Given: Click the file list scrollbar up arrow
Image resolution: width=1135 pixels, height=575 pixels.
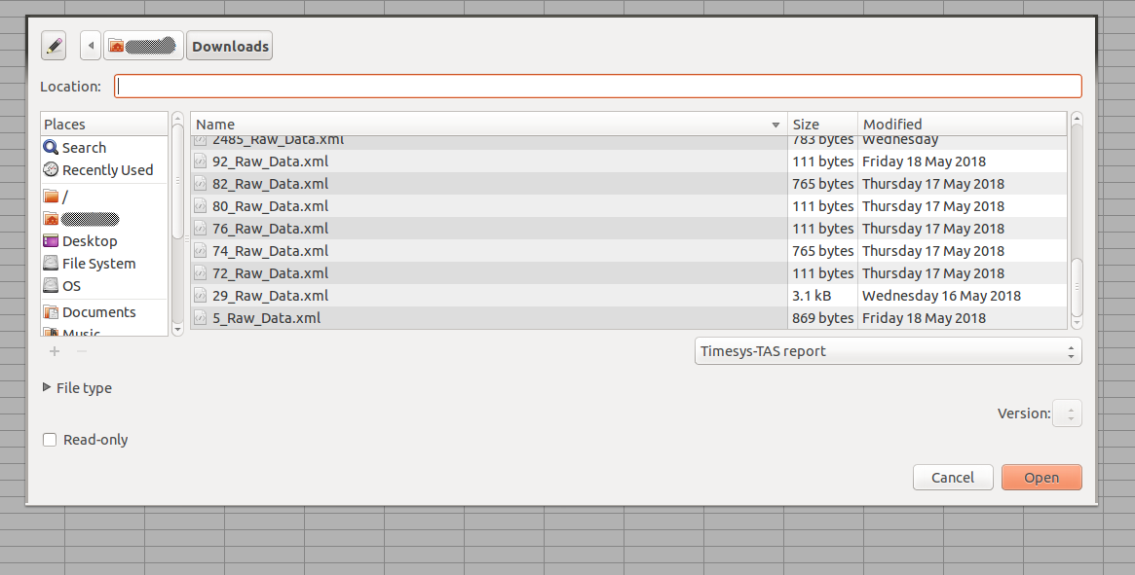Looking at the screenshot, I should 1077,118.
